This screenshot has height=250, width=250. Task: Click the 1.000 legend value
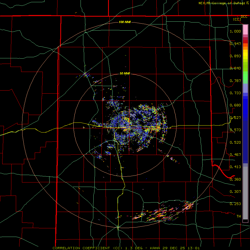pos(235,31)
